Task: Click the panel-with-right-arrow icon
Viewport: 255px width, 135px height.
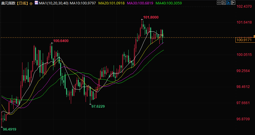Action: tap(233, 3)
